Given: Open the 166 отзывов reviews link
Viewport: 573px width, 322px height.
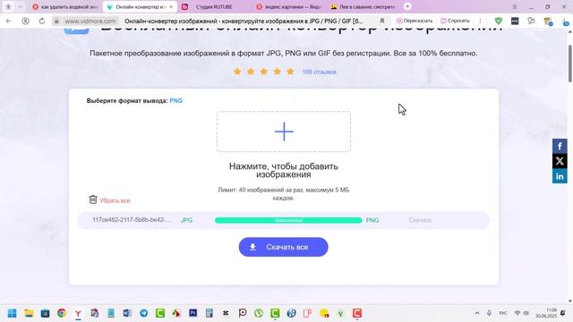Looking at the screenshot, I should [319, 72].
